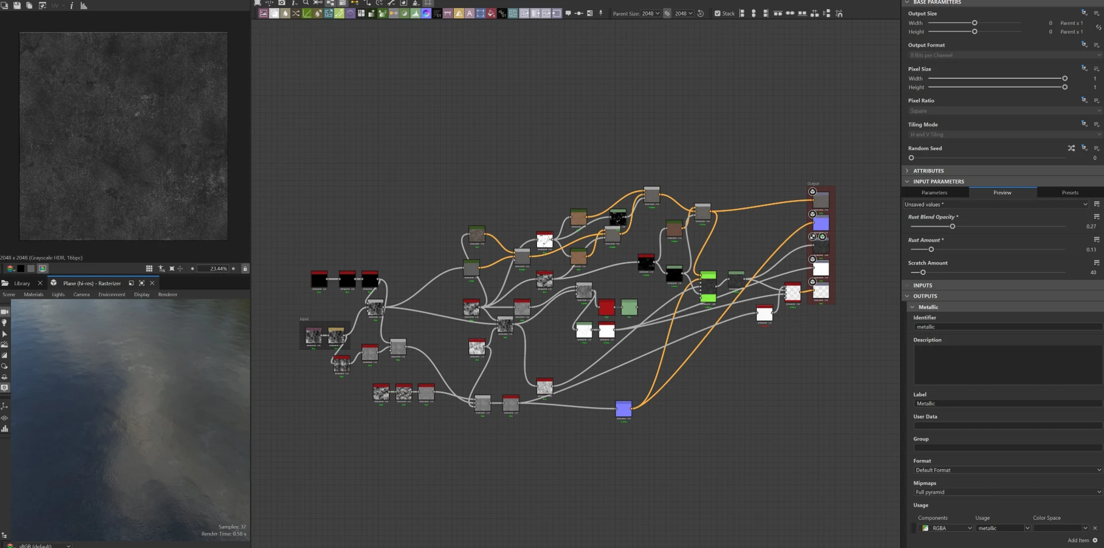Screen dimensions: 1104x548
Task: Select the Uniform Color paint bucket icon
Action: point(491,13)
